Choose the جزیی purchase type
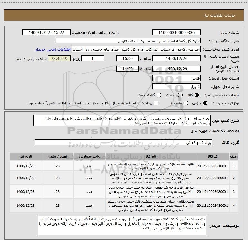The height and width of the screenshot is (240, 248). click(x=205, y=103)
